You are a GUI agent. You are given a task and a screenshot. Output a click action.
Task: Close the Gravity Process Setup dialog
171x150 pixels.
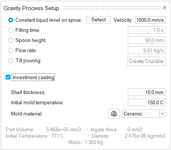(x=165, y=7)
